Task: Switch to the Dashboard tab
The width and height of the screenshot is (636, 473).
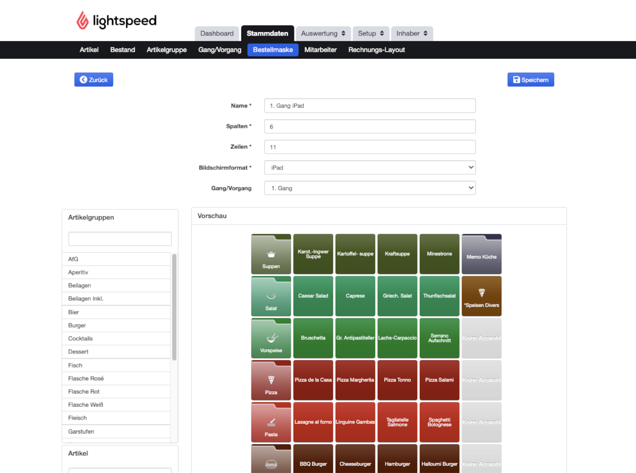Action: click(x=217, y=33)
